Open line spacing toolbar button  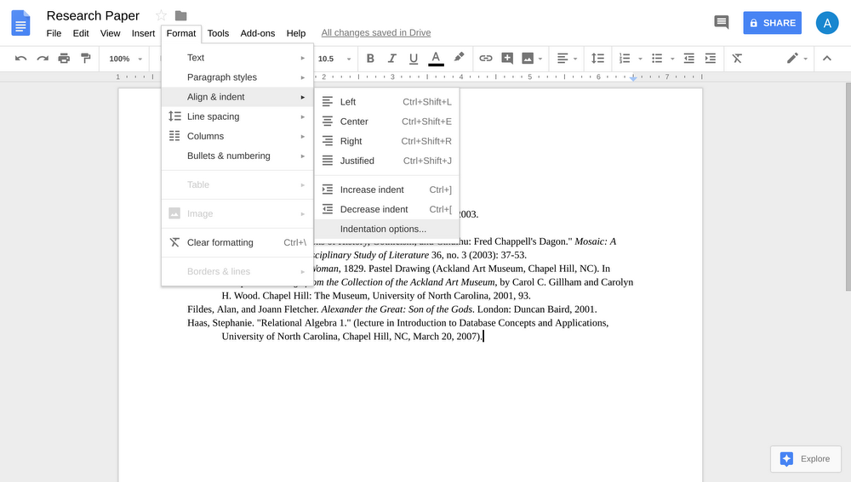(597, 58)
